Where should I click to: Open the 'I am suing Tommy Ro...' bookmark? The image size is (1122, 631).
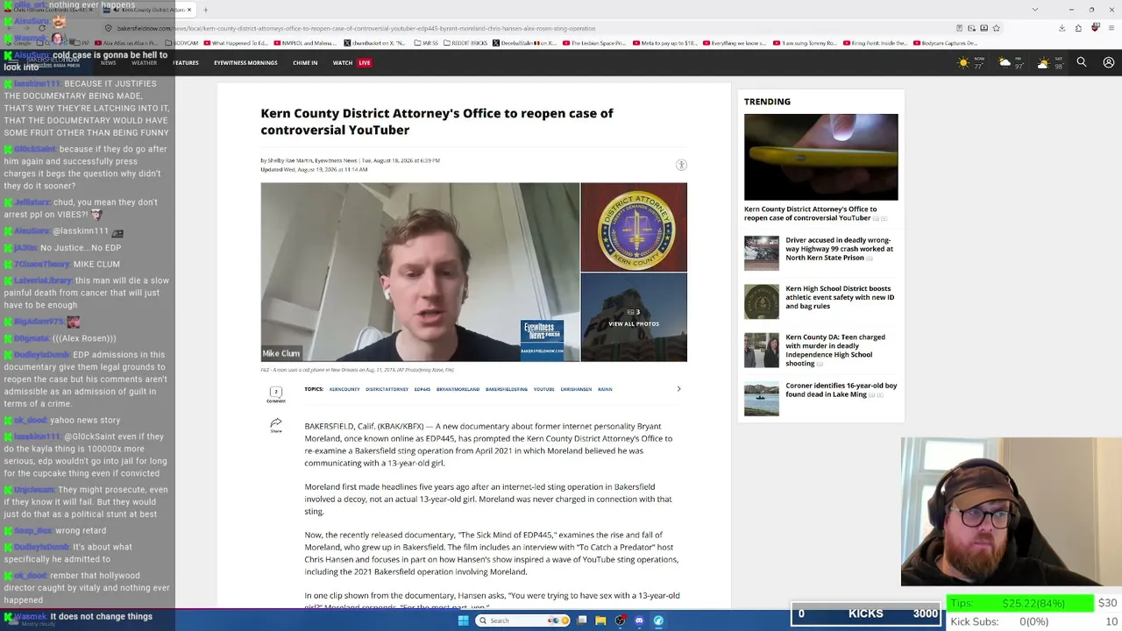[806, 43]
